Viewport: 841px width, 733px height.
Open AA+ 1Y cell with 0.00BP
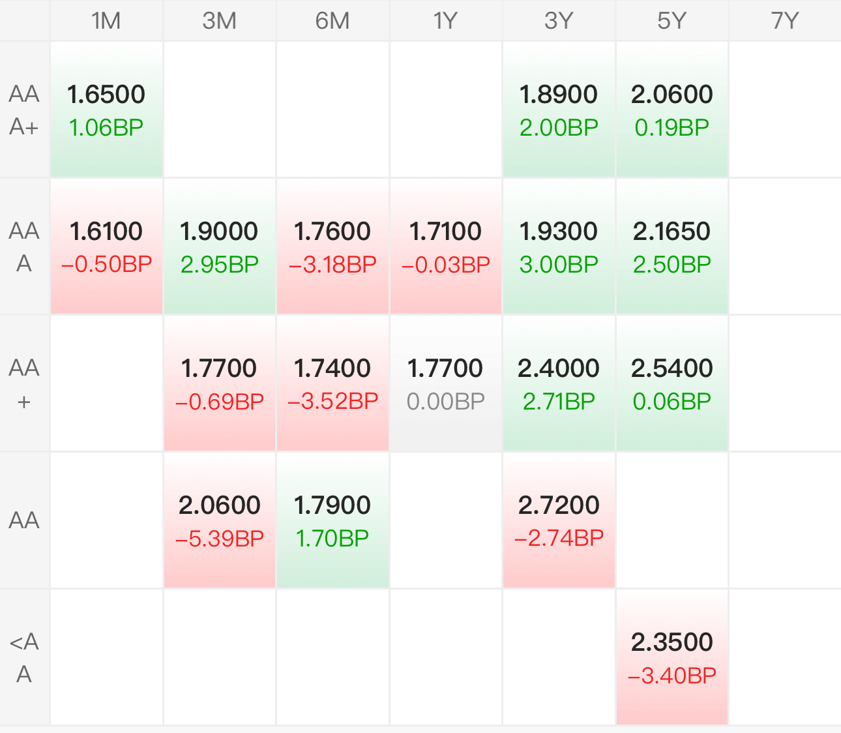pos(446,383)
